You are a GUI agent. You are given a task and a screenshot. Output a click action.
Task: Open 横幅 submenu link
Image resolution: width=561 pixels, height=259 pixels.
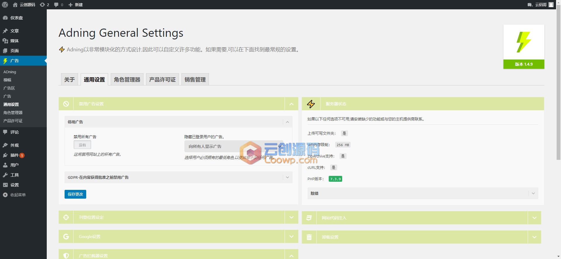[7, 80]
